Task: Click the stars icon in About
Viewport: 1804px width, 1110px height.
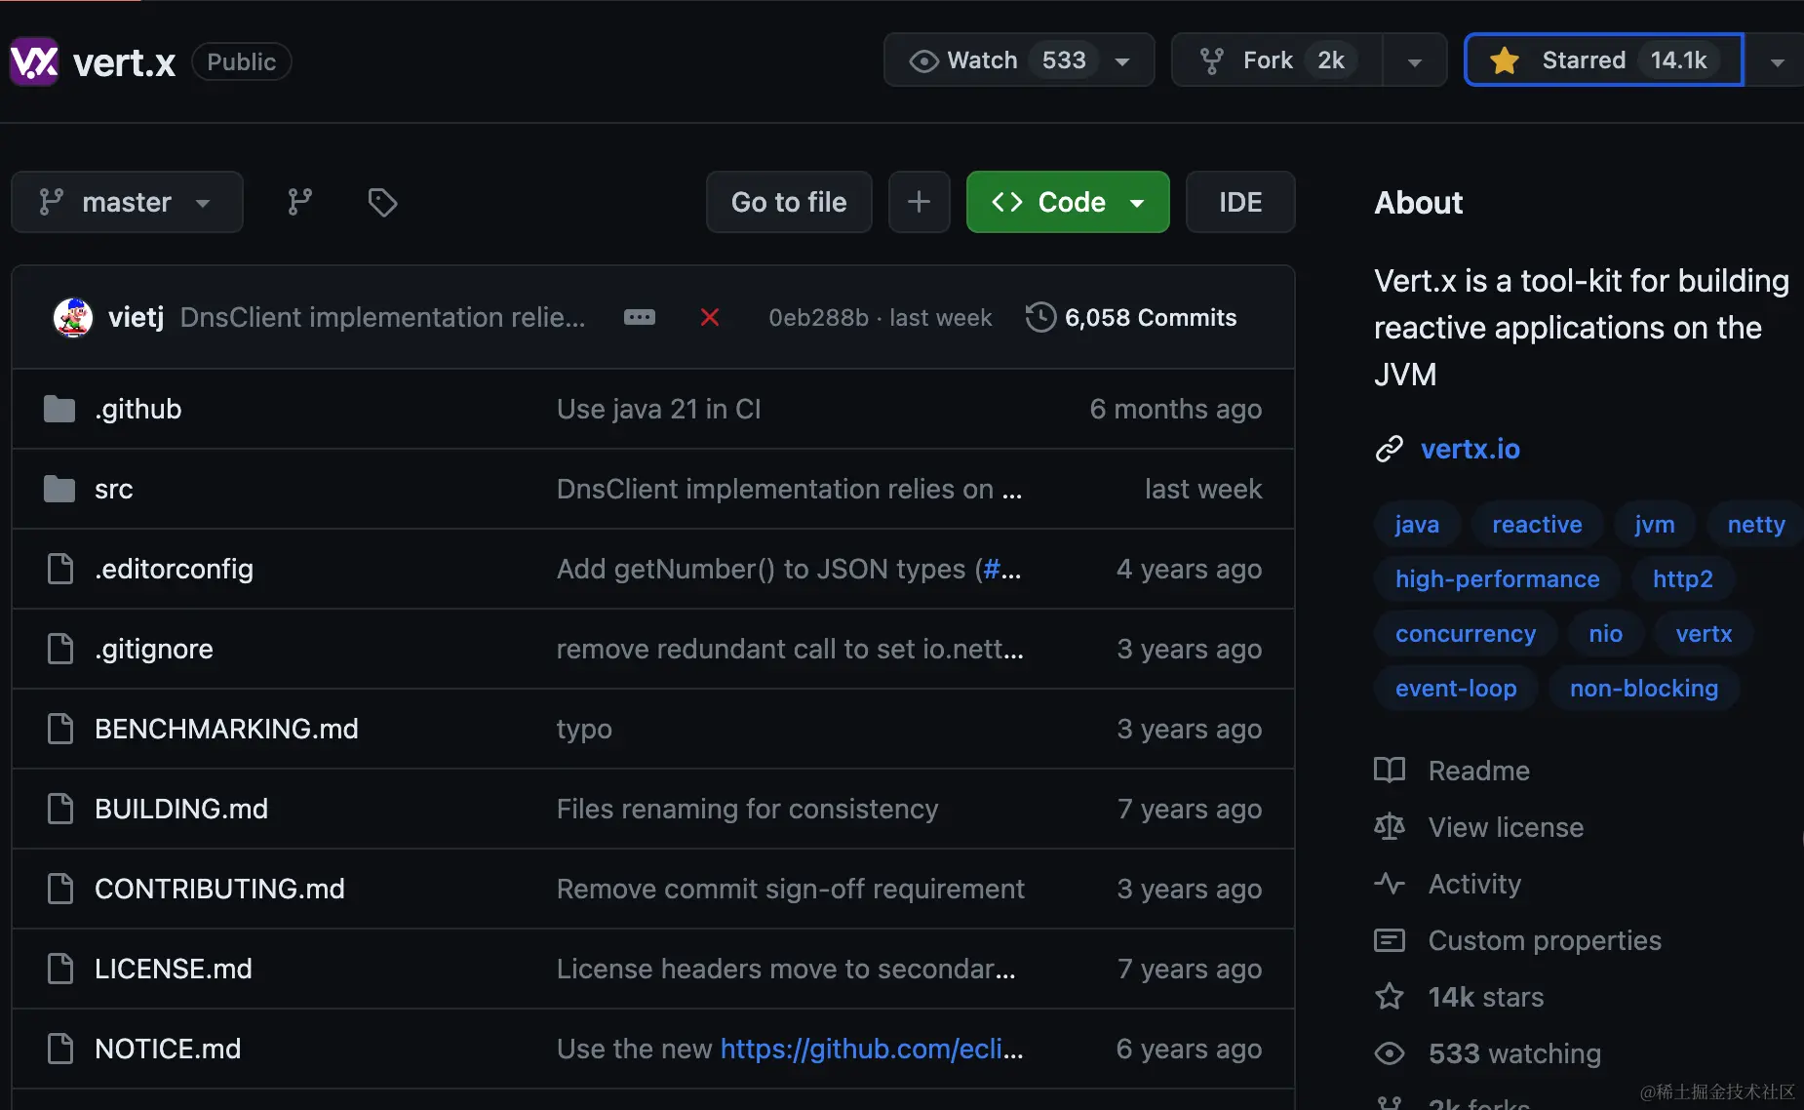Action: pyautogui.click(x=1390, y=997)
